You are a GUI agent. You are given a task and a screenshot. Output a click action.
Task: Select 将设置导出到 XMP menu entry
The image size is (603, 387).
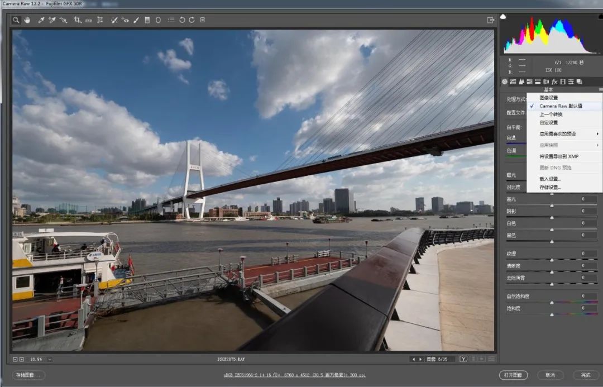pos(558,156)
